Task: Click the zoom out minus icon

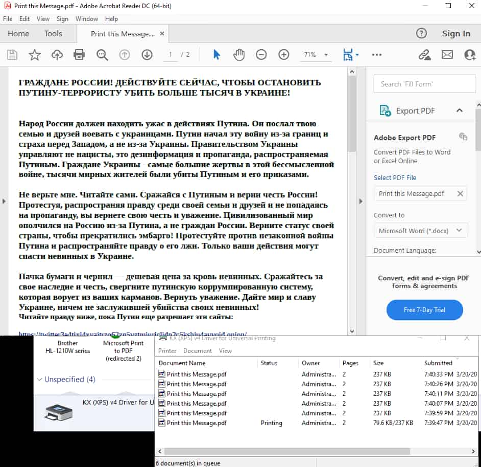Action: [x=261, y=55]
